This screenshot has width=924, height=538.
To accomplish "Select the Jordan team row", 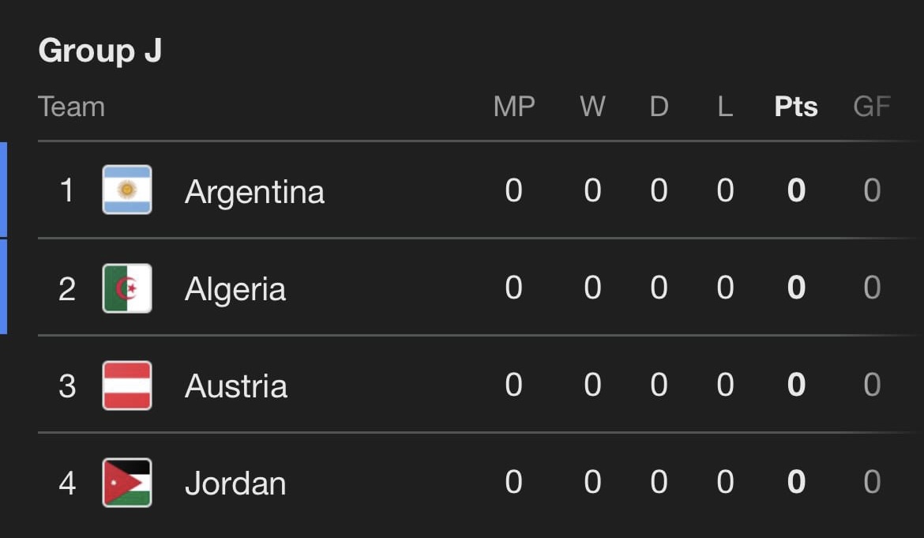I will 462,483.
